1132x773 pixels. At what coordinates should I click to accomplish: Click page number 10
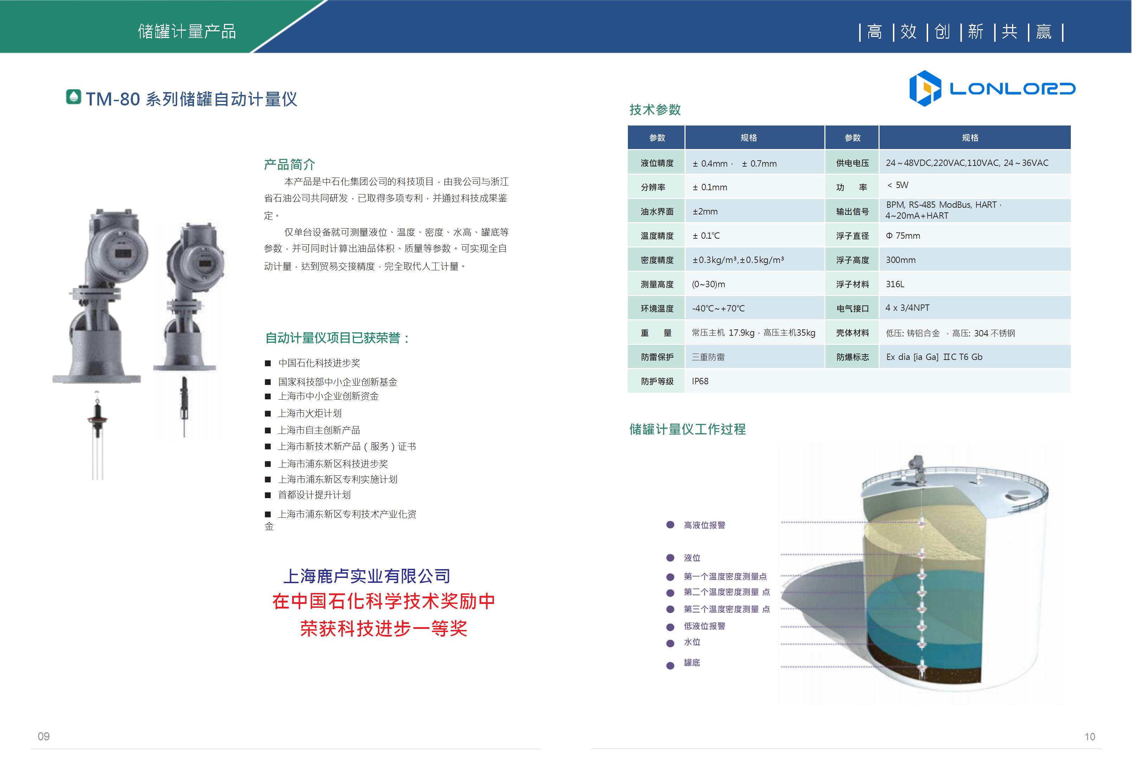point(1089,736)
